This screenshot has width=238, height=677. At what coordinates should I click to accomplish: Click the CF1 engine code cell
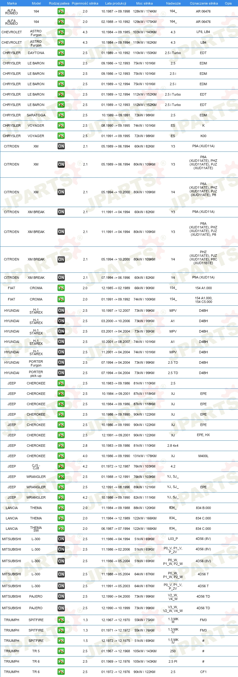(x=203, y=672)
